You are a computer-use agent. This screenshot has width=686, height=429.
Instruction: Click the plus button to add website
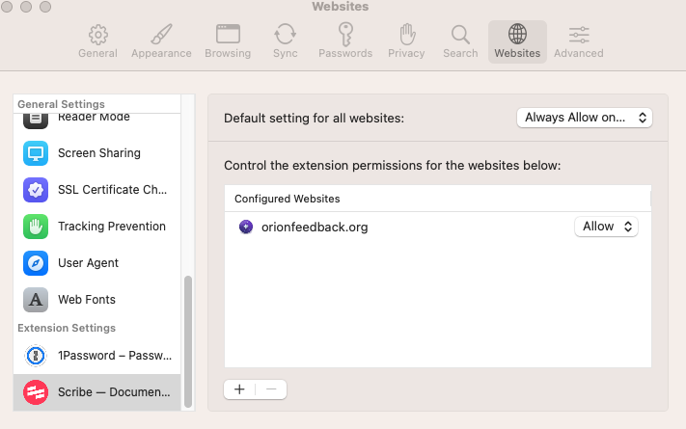point(239,389)
